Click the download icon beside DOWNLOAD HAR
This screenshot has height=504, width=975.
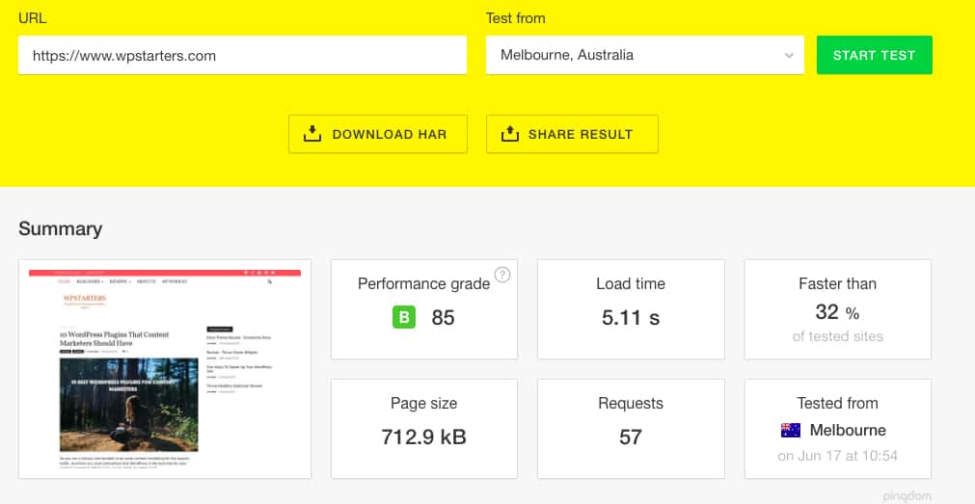point(311,134)
